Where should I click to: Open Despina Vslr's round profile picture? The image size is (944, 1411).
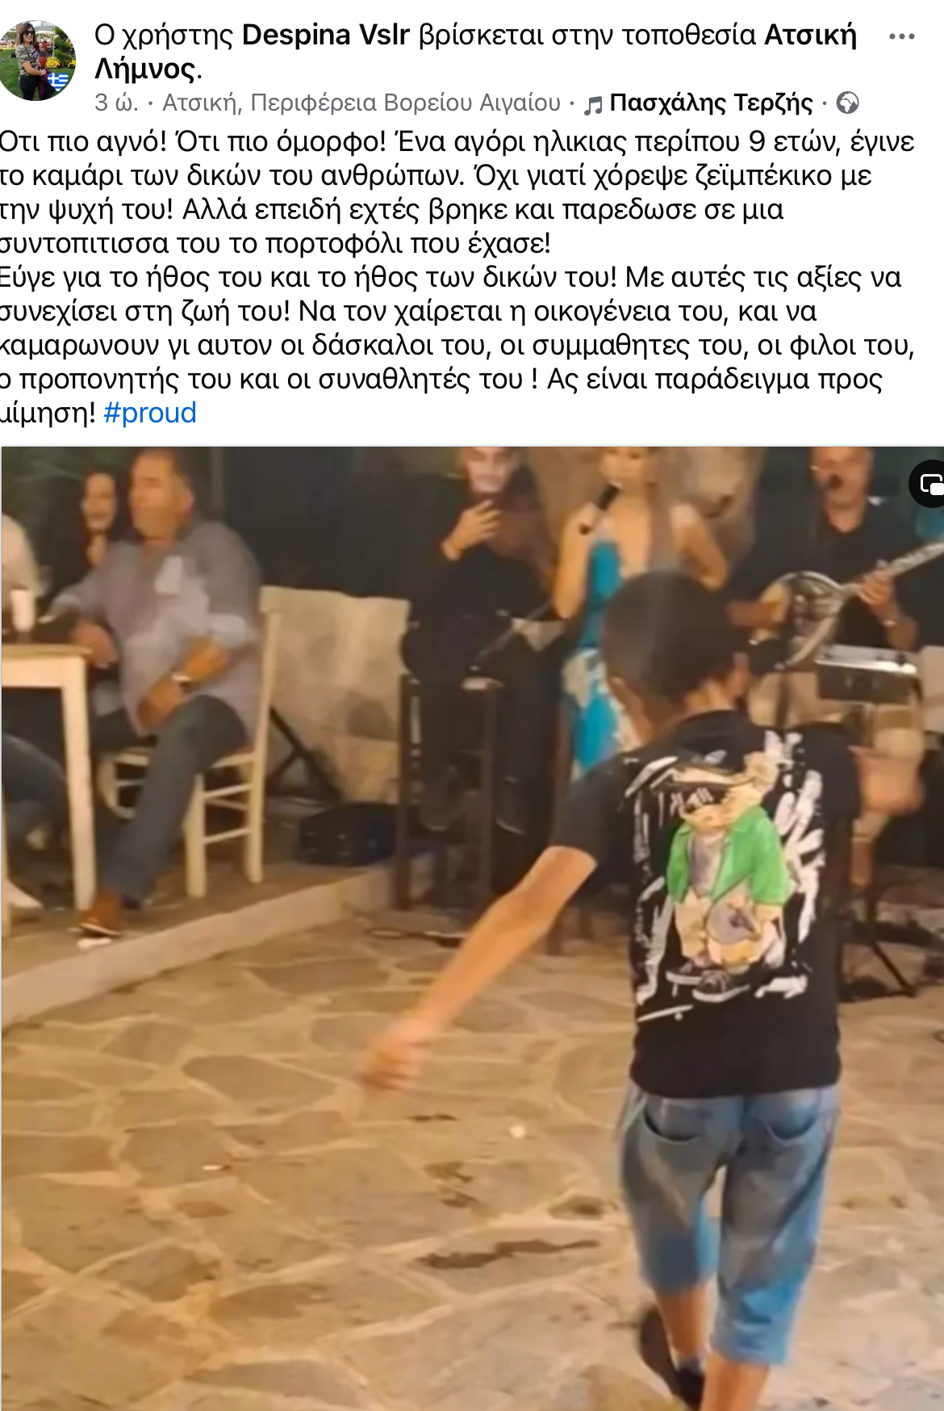pos(38,61)
